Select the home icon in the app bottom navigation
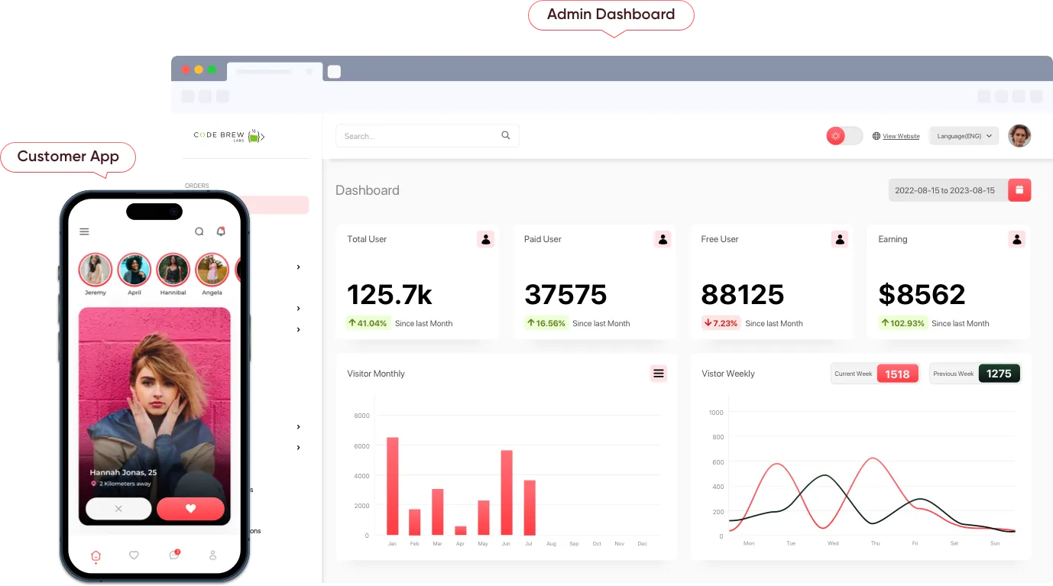 click(95, 556)
